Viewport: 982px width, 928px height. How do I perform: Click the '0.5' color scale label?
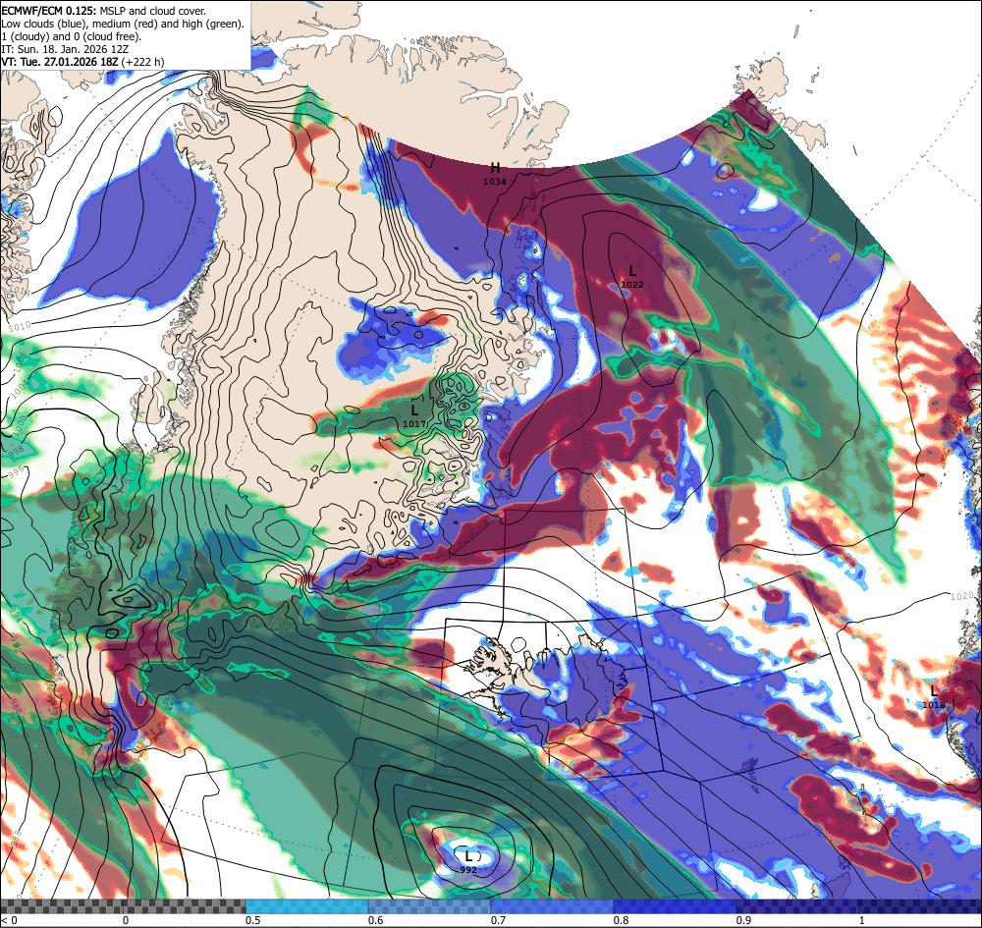tap(253, 920)
